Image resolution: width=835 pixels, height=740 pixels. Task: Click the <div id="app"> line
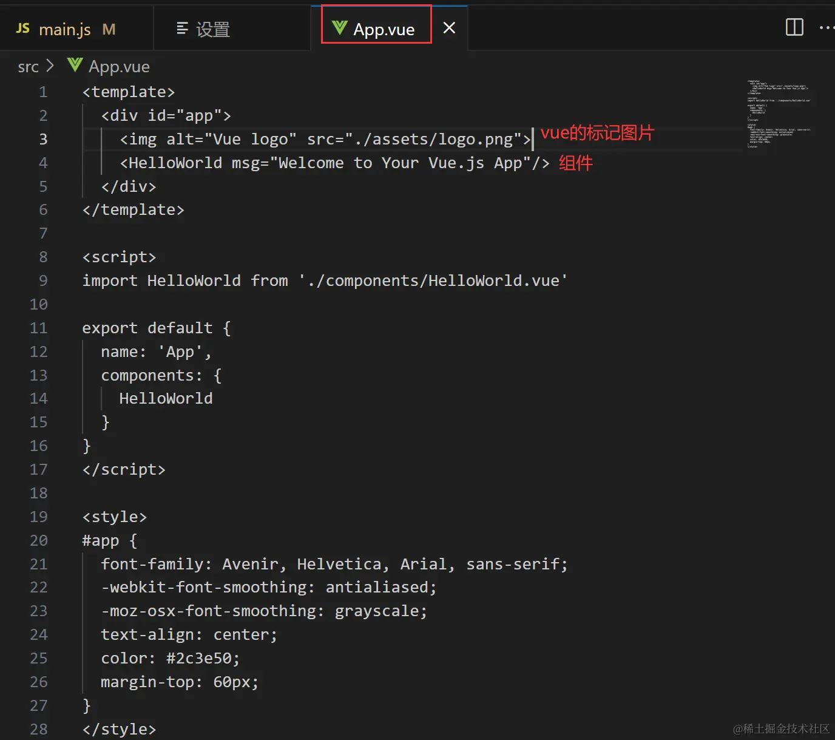tap(166, 115)
